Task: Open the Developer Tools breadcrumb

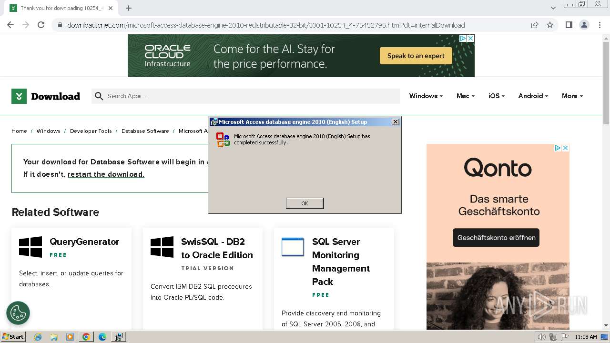Action: click(91, 131)
